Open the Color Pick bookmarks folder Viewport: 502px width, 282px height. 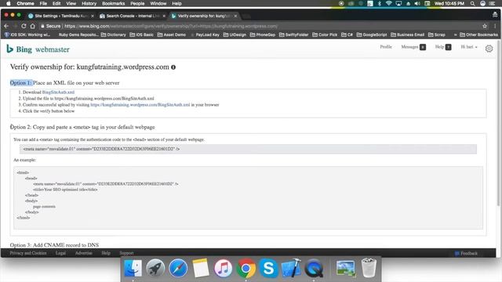point(325,34)
